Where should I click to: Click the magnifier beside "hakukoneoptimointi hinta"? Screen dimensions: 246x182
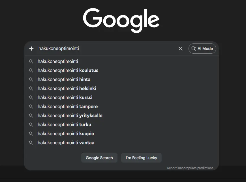click(31, 79)
